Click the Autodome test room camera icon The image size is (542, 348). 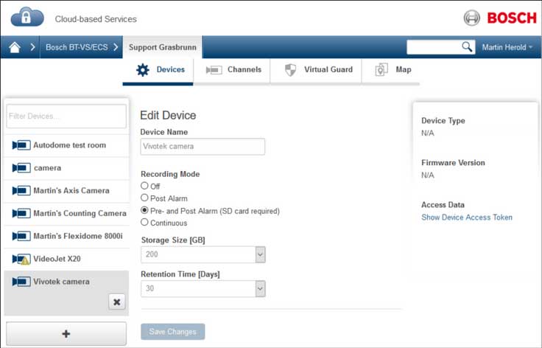point(21,145)
